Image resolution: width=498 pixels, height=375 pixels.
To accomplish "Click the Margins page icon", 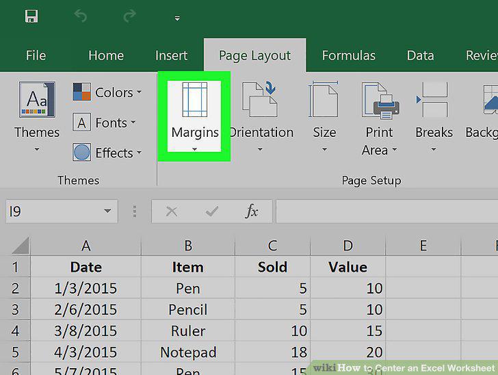I will 195,99.
